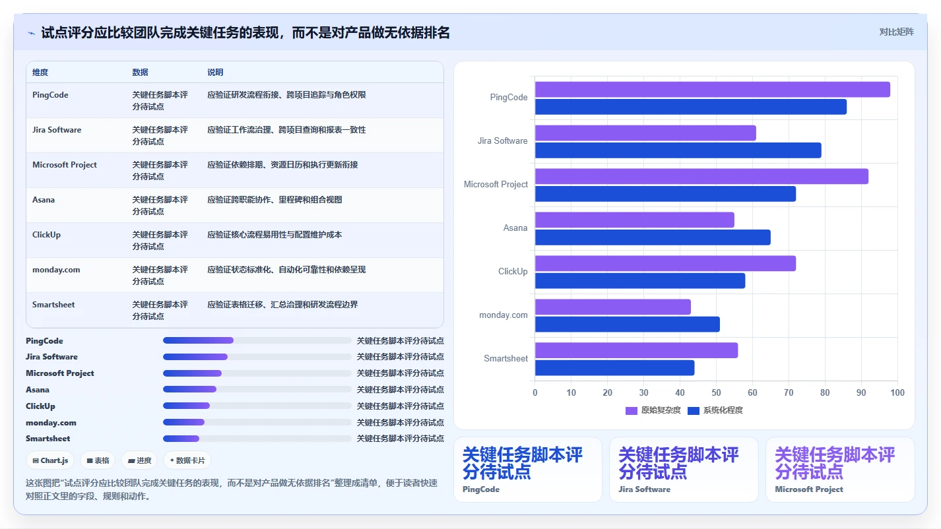The width and height of the screenshot is (941, 529).
Task: Open the PingCode data card
Action: 528,470
